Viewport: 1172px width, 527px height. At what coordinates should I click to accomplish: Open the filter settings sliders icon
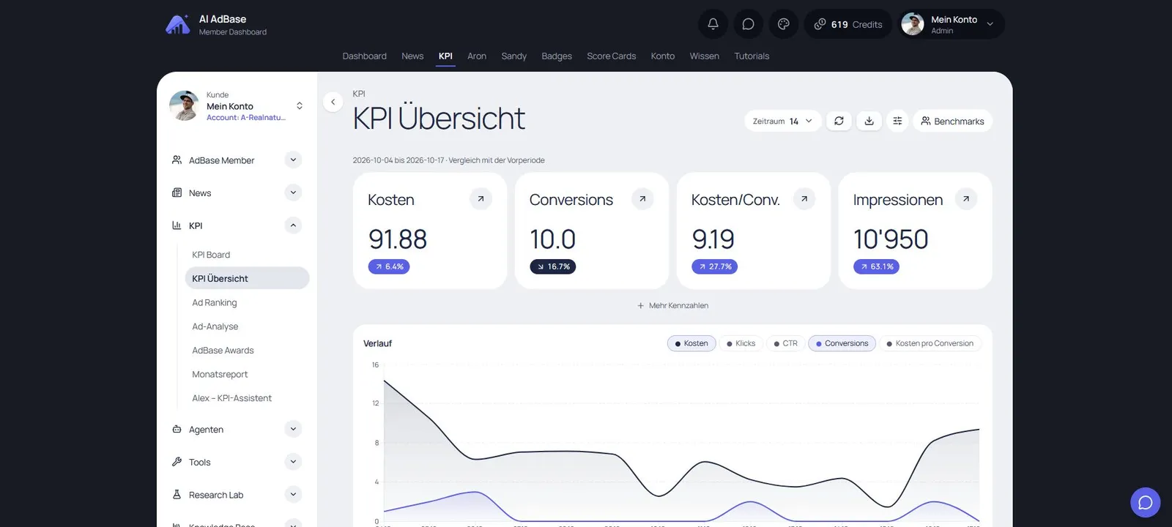click(897, 121)
